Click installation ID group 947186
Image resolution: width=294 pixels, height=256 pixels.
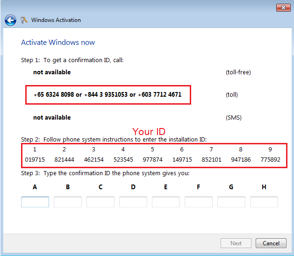(x=241, y=159)
